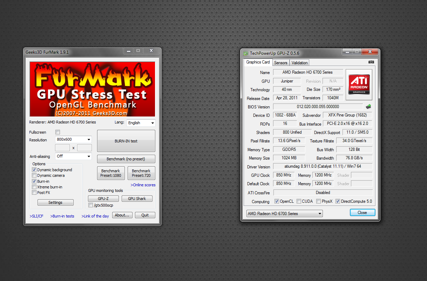
Task: Click the ATI Radeon logo in GPU-Z
Action: coord(359,84)
